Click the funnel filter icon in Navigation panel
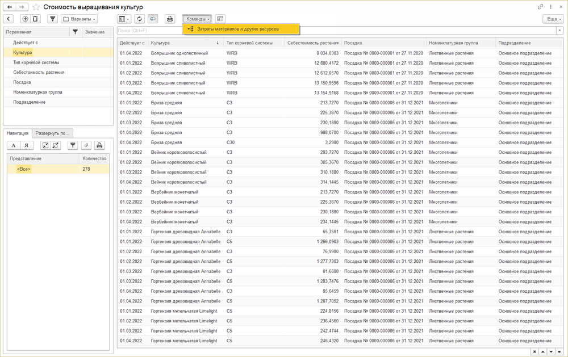 coord(73,145)
